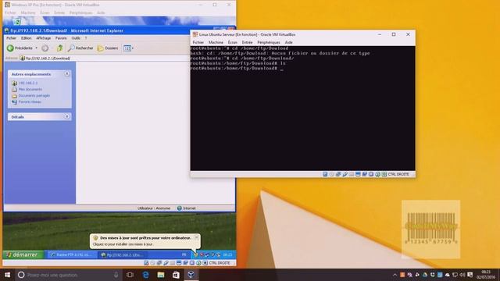Click the FR language indicator in XP taskbar
Screen dimensions: 500x281
coord(184,255)
